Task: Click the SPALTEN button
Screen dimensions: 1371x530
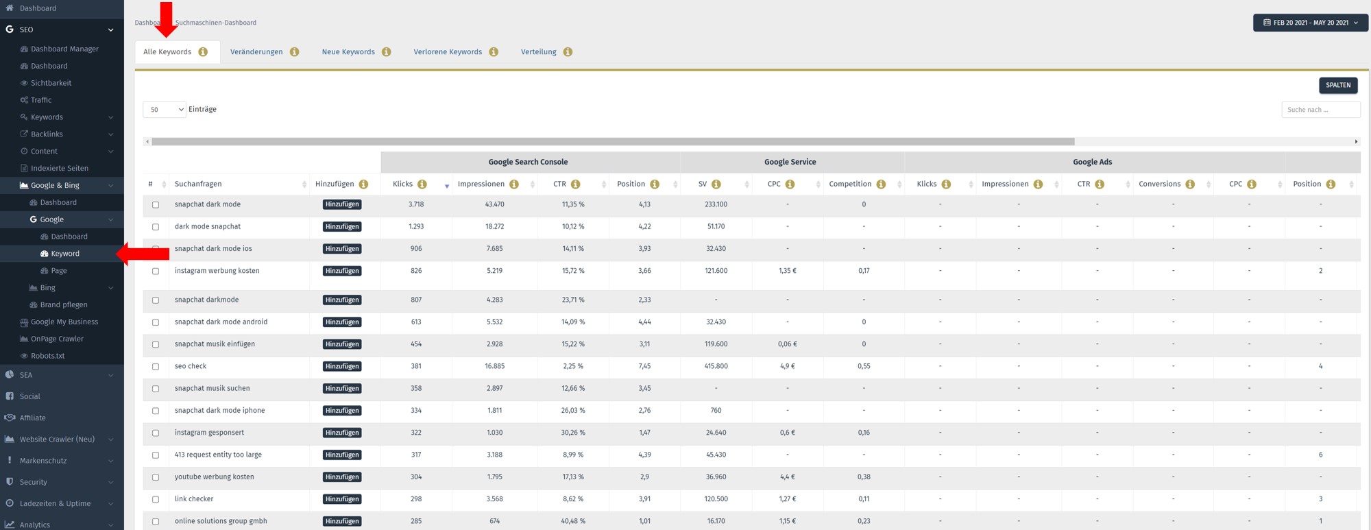Action: pyautogui.click(x=1338, y=85)
